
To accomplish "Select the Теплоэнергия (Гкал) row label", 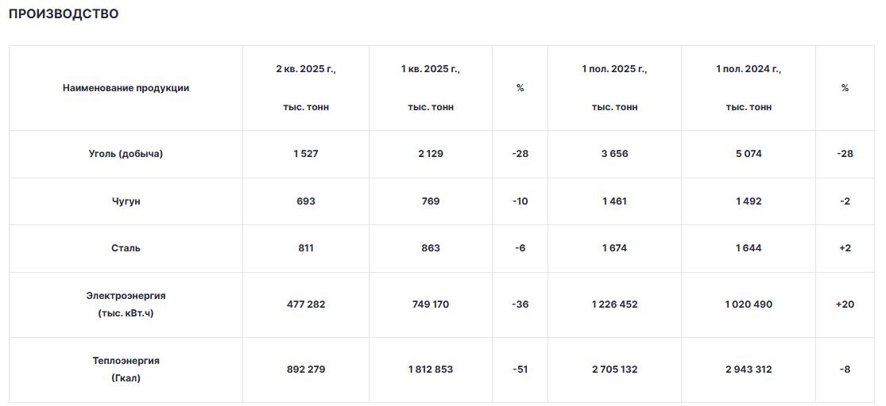I will [126, 370].
